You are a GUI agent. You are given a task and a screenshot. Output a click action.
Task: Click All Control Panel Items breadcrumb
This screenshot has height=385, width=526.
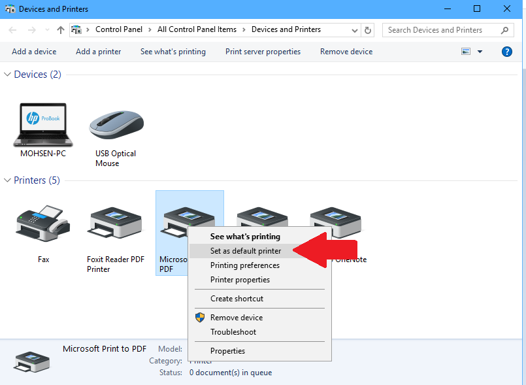tap(197, 29)
